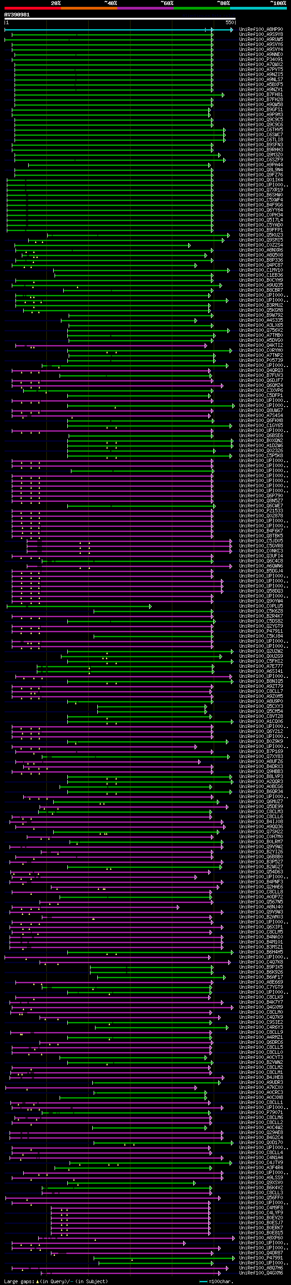
Task: Select hit label UniRef100_B0XQN2
Action: (x=261, y=440)
